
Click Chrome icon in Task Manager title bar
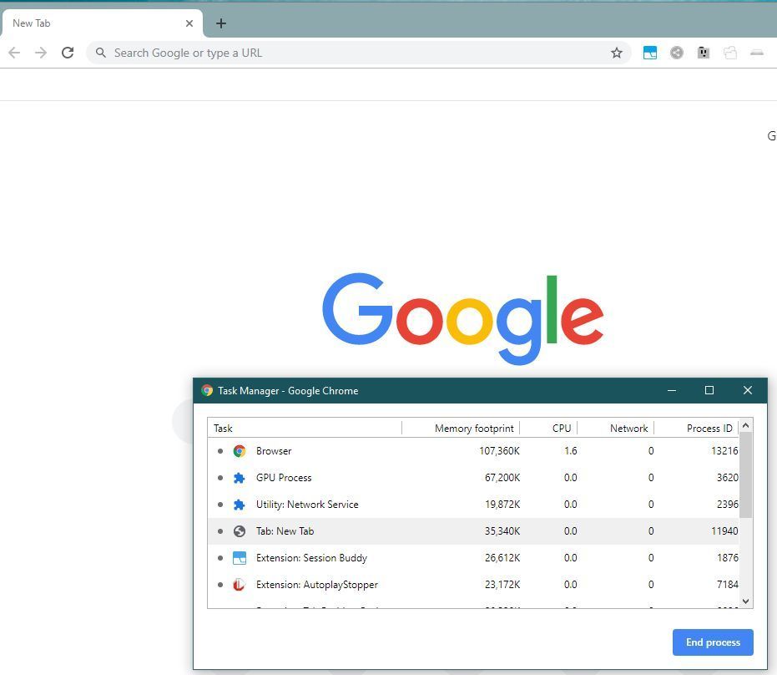(207, 390)
